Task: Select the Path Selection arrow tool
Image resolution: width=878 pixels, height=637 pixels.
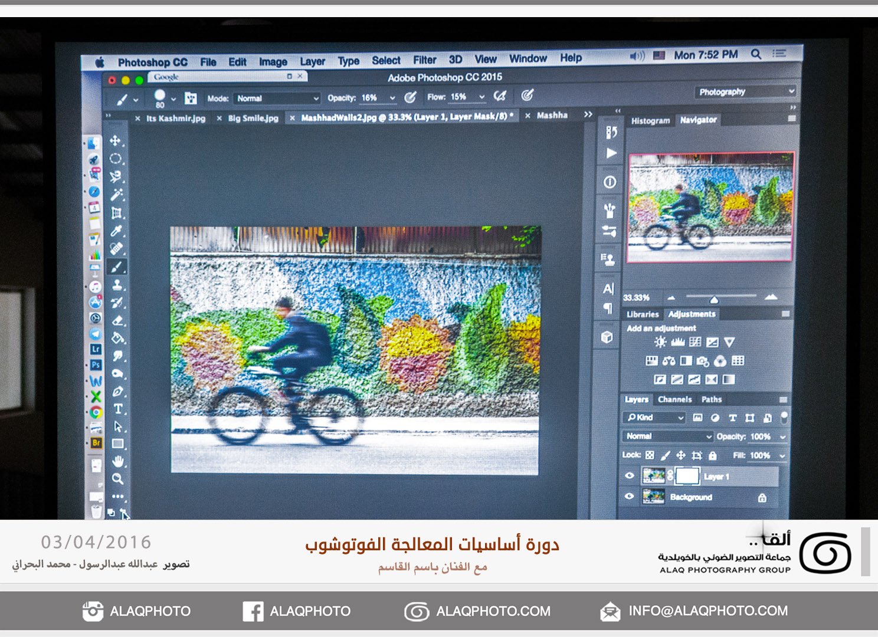Action: click(118, 426)
